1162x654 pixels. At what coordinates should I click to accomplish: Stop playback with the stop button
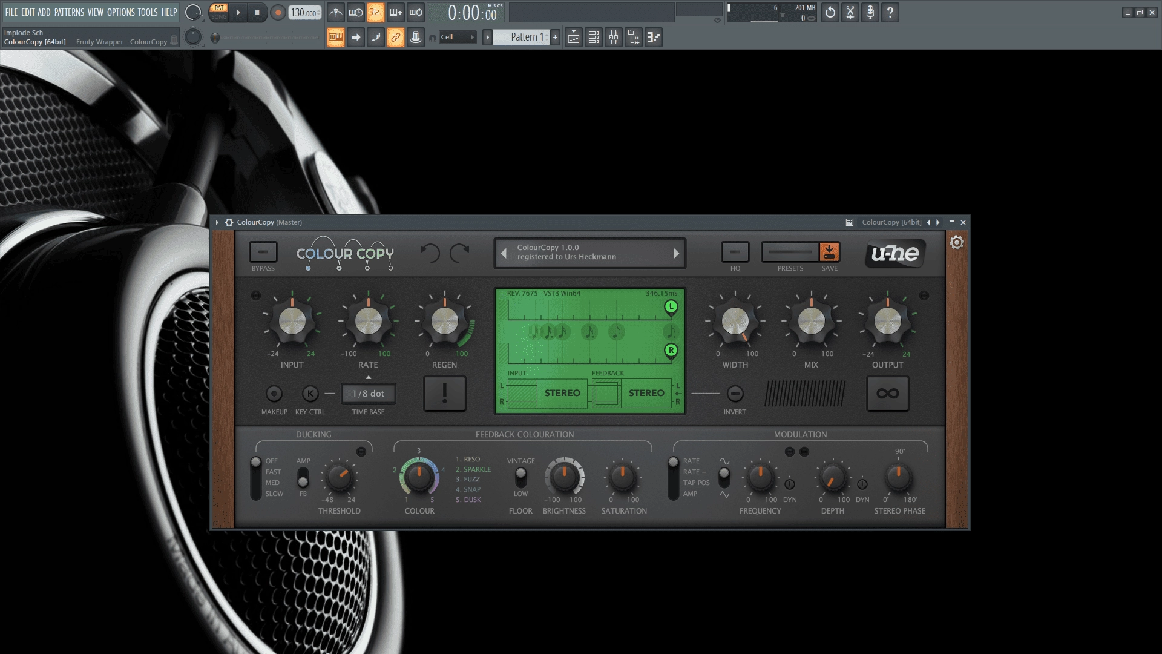257,12
